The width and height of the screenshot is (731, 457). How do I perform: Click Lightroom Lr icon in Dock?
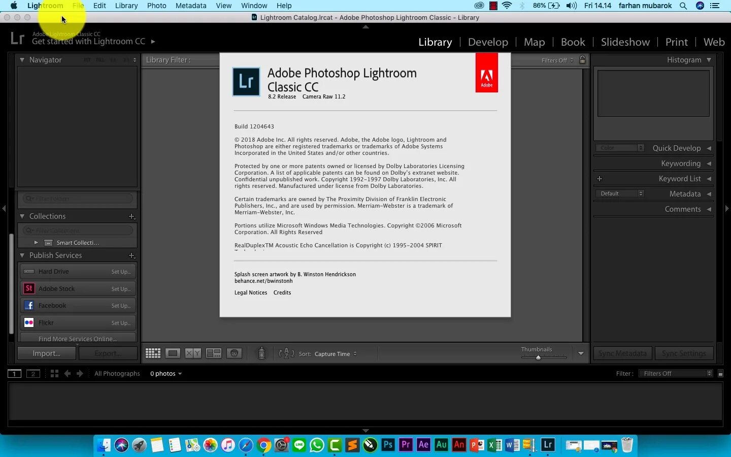[x=548, y=445]
